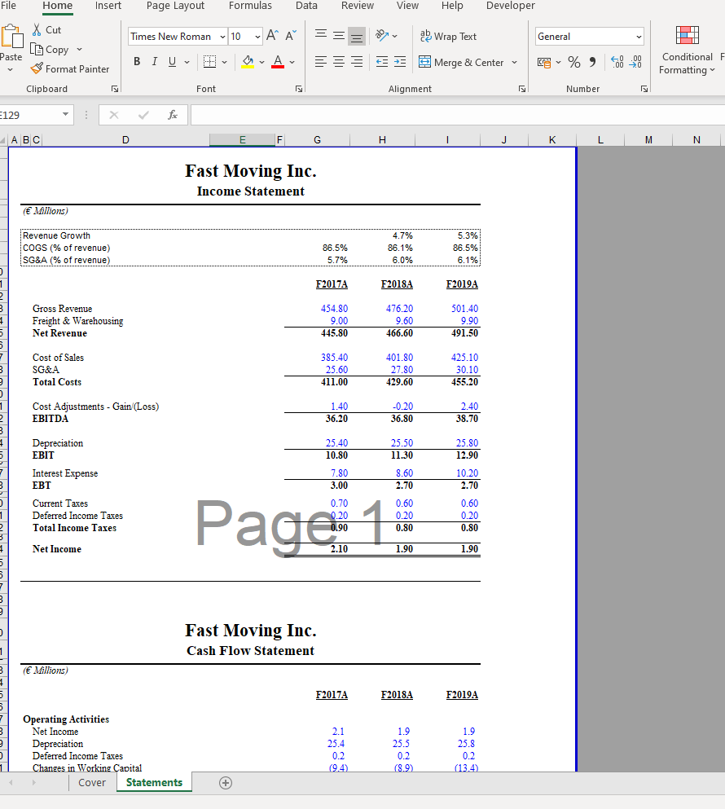
Task: Align text right
Action: [x=357, y=62]
